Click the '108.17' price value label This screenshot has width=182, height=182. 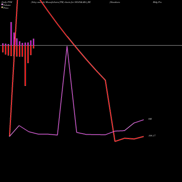[152, 136]
